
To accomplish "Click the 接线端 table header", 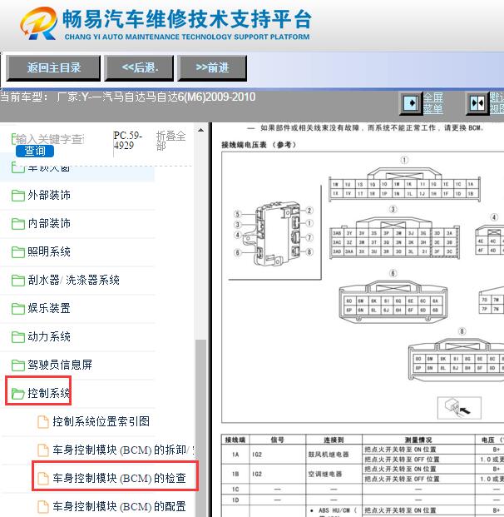I will (235, 440).
